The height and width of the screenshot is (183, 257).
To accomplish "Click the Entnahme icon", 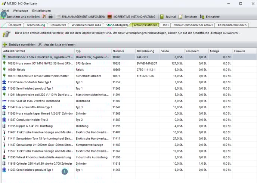I will (x=202, y=17).
